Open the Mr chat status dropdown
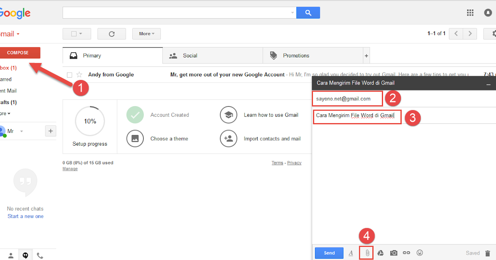This screenshot has width=496, height=260. [x=21, y=131]
